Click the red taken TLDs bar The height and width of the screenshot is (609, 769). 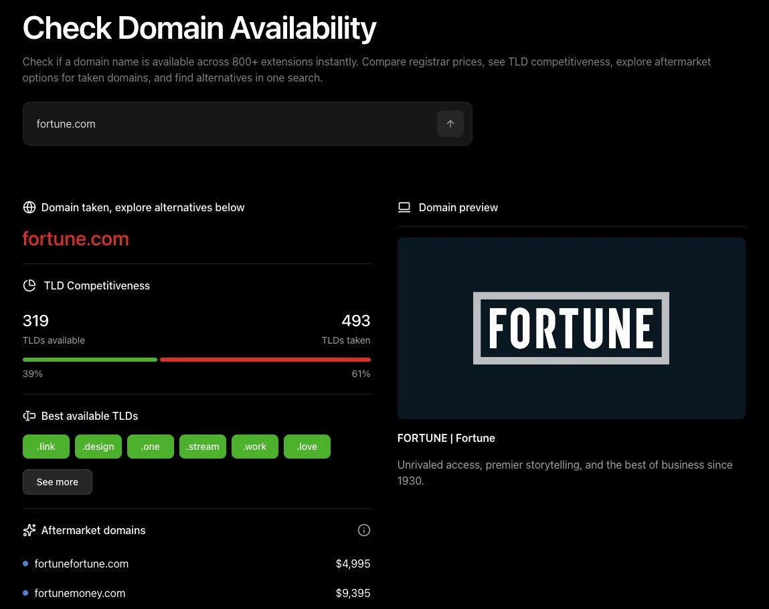click(x=265, y=360)
